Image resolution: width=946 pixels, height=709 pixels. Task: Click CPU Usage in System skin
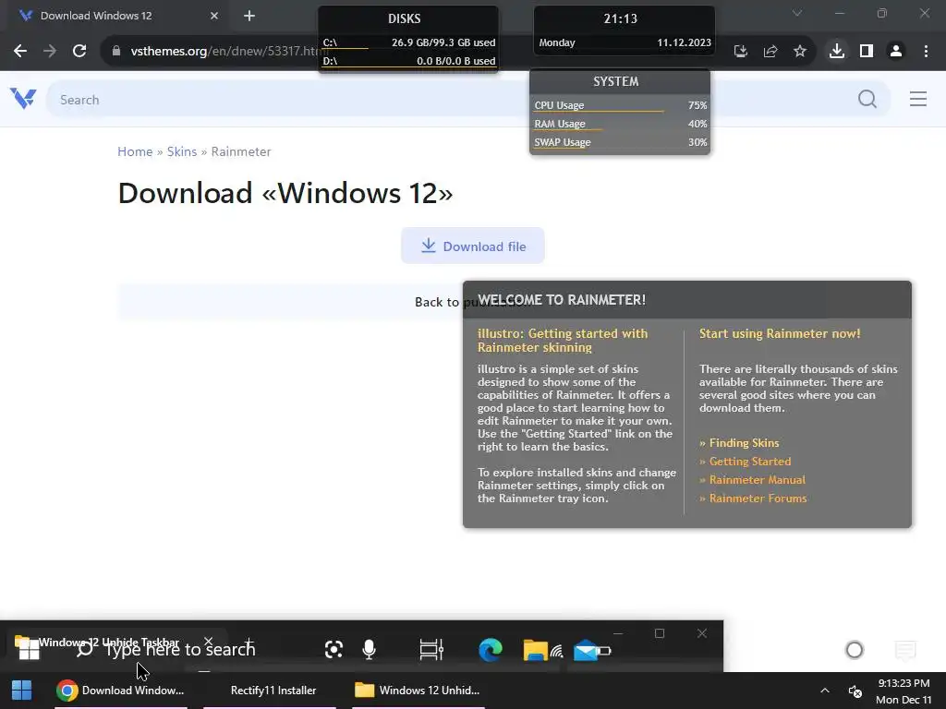click(x=620, y=105)
